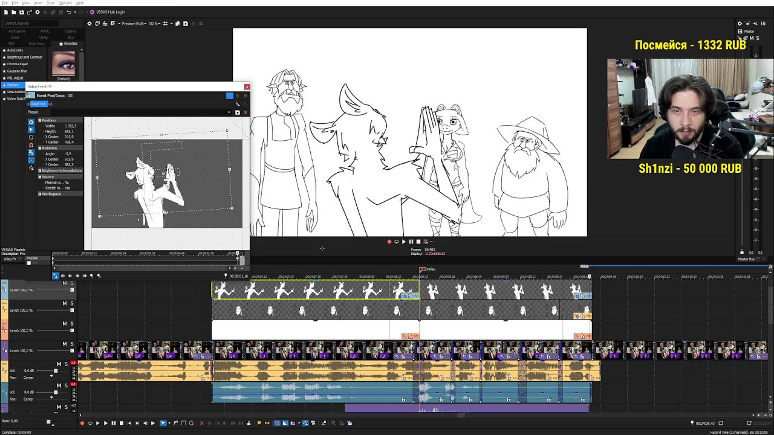Undo the last action
This screenshot has height=435, width=774.
pos(68,12)
